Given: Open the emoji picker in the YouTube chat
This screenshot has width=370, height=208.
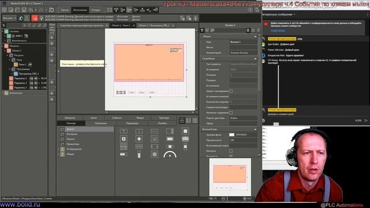Looking at the screenshot, I should (x=264, y=121).
